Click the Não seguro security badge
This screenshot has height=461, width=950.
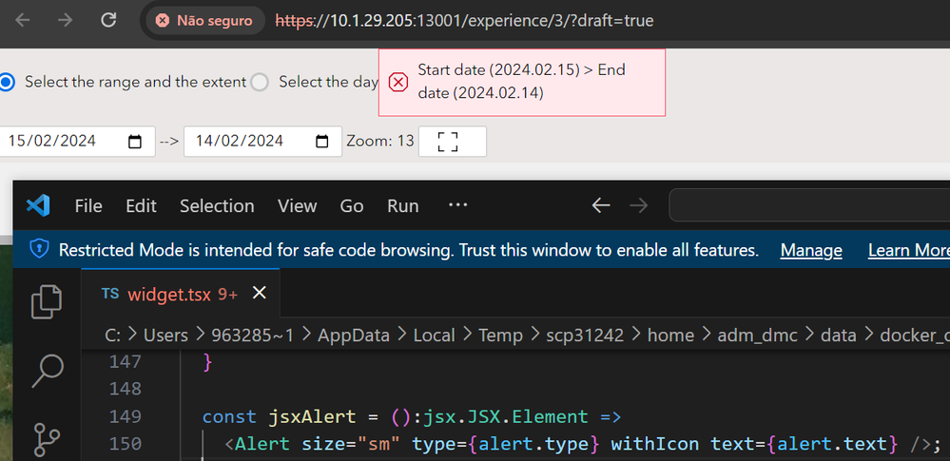(204, 20)
